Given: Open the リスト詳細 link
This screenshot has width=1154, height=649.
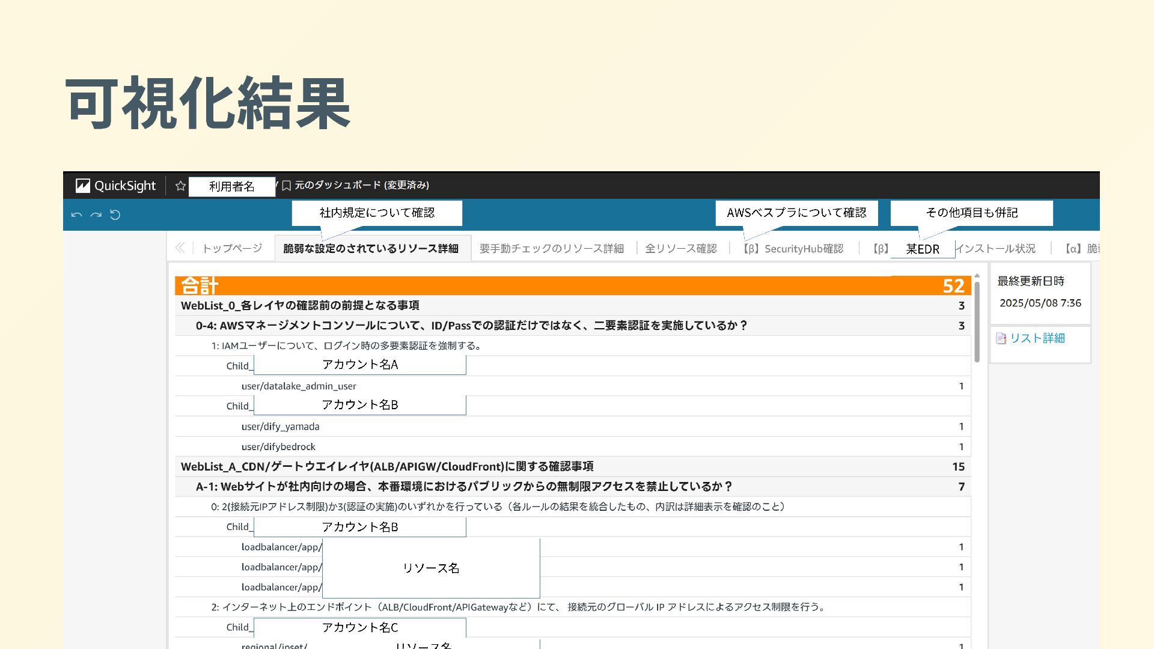Looking at the screenshot, I should click(x=1037, y=338).
